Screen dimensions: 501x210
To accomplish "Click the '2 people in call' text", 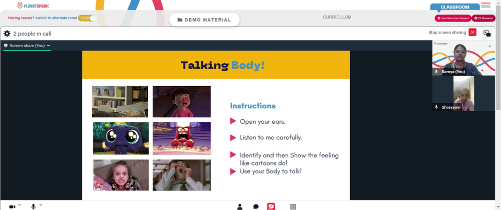I will (32, 34).
